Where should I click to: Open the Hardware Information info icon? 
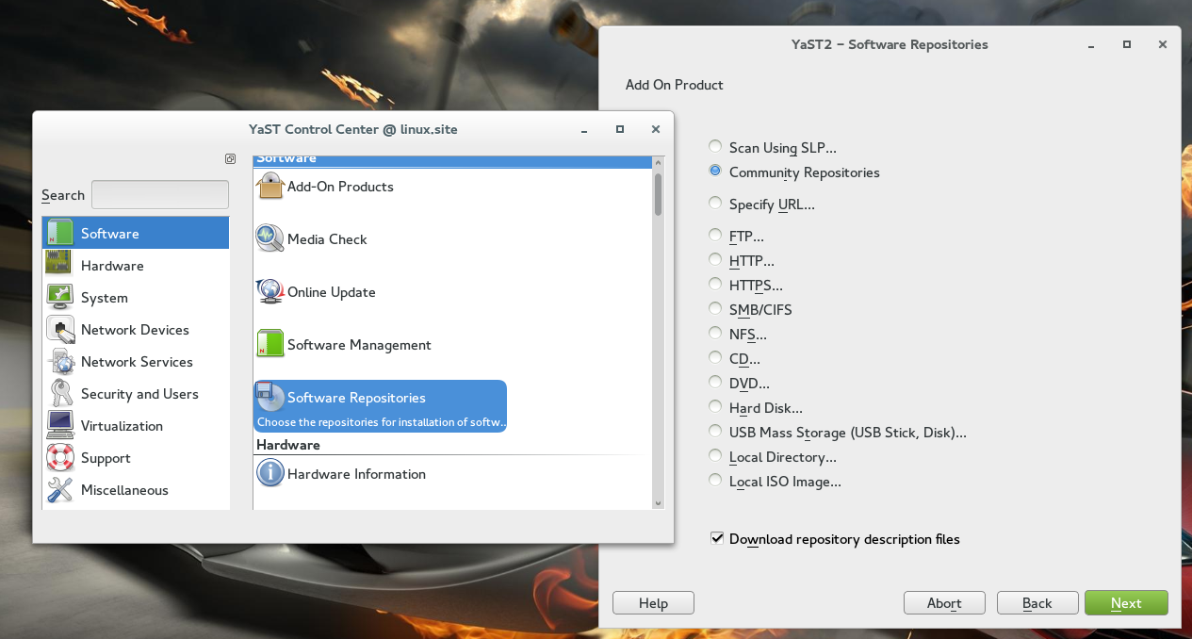click(x=270, y=473)
